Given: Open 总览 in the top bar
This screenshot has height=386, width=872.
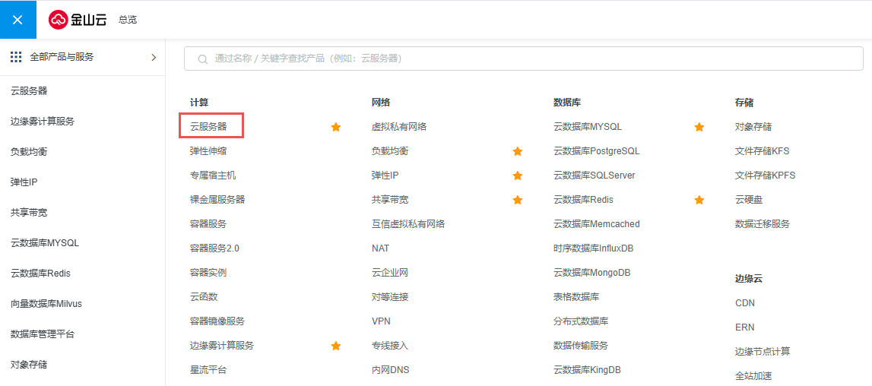Looking at the screenshot, I should (x=128, y=20).
